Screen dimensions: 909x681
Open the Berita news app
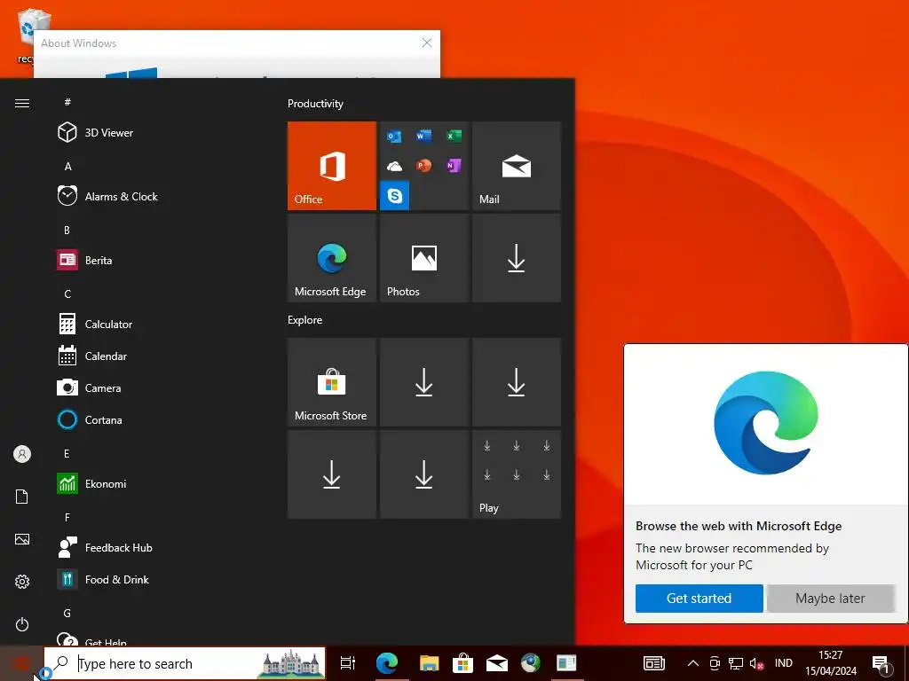(x=156, y=260)
